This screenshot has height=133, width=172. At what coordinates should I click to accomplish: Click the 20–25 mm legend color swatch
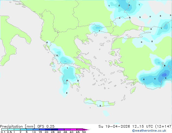click(49, 129)
